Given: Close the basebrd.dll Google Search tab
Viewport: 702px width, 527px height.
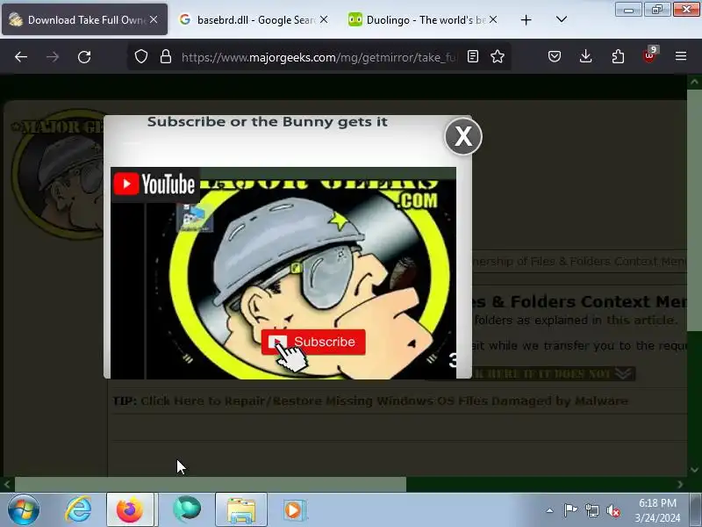Looking at the screenshot, I should click(324, 19).
